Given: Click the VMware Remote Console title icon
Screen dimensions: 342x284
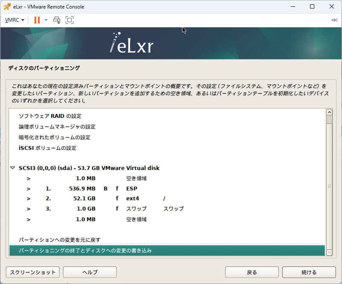Looking at the screenshot, I should point(7,6).
